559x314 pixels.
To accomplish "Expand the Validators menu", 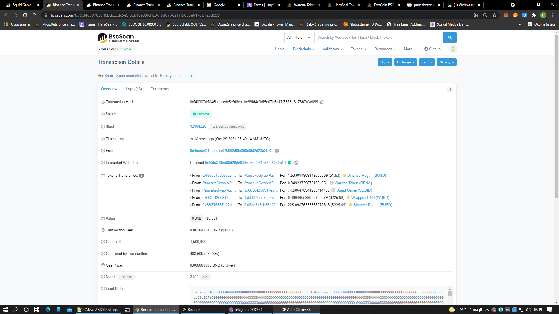I will [332, 49].
